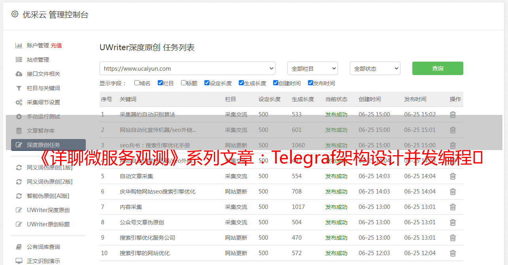The height and width of the screenshot is (265, 508).
Task: Click keyword 采集器的自动识别算法 in row 1
Action: 147,115
